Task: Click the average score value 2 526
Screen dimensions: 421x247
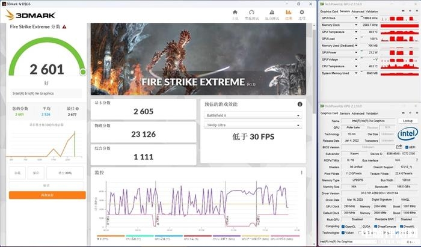Action: pos(46,115)
